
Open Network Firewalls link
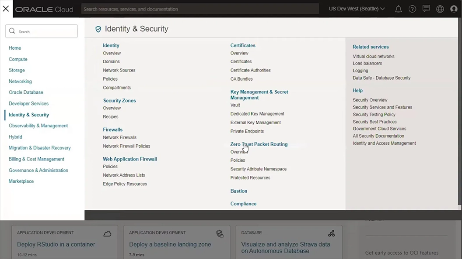(x=119, y=137)
